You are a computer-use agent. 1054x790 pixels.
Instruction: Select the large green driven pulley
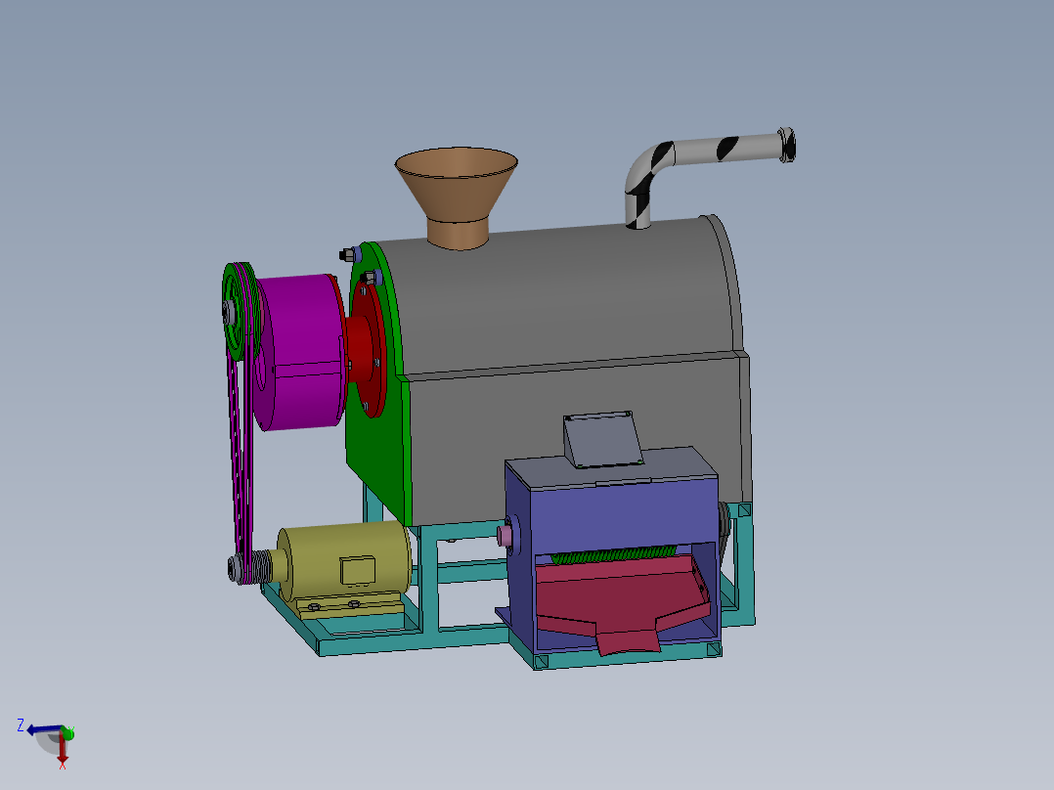pos(240,311)
